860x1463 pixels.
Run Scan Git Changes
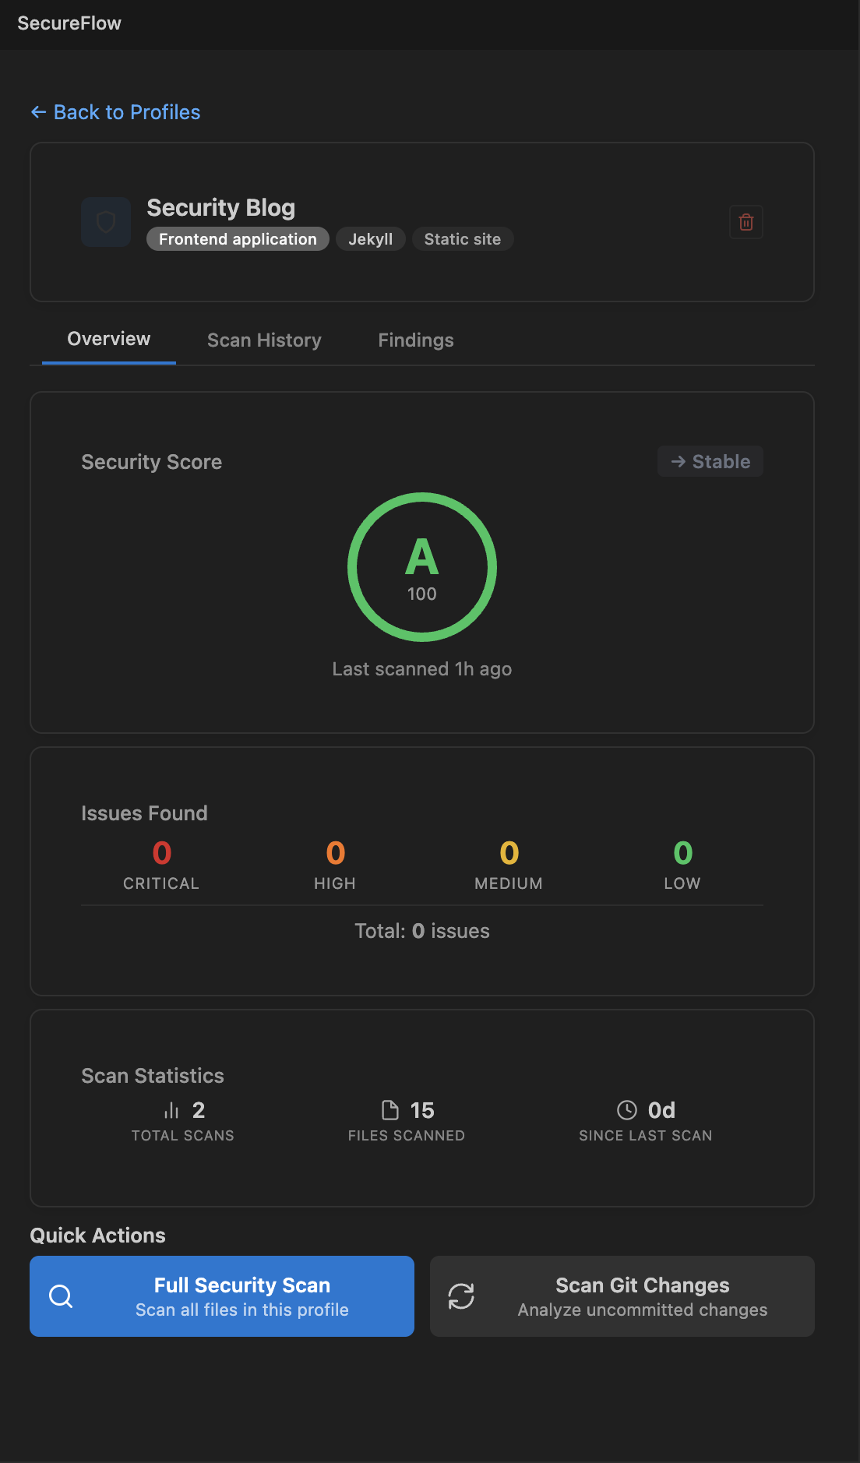coord(622,1296)
